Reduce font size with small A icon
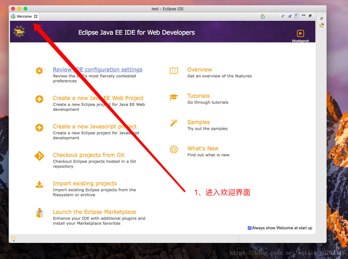The image size is (348, 259). [x=283, y=16]
